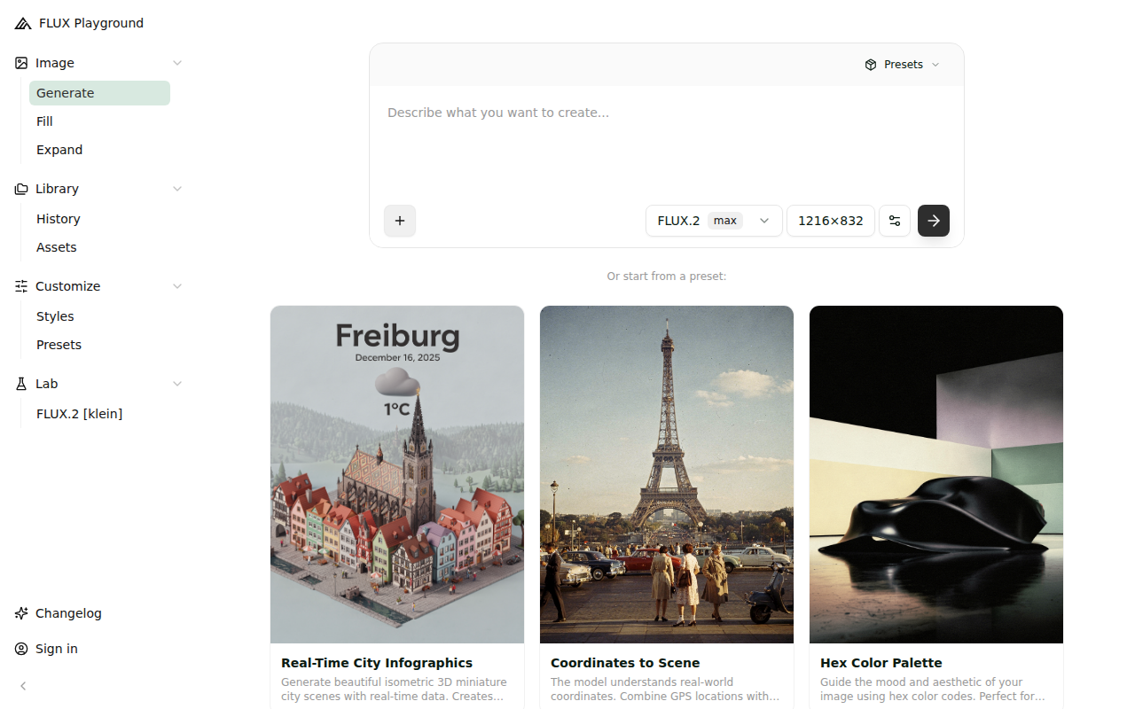Screen dimensions: 1135x709
Task: Click the Sign in user icon
Action: [21, 649]
